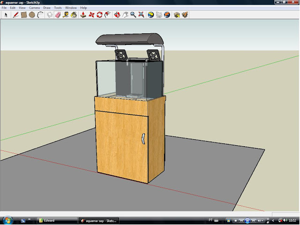The image size is (300, 225).
Task: Click the Get Models box icon
Action: (x=177, y=15)
